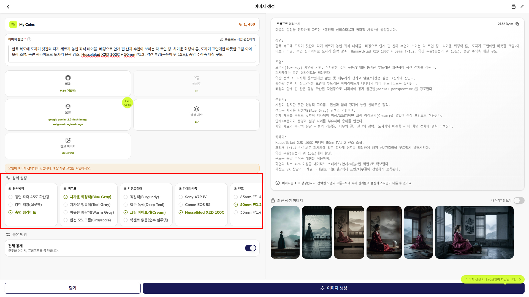Open the 비율 aspect ratio selector
Viewport: 529px width, 297px height.
coord(68,84)
